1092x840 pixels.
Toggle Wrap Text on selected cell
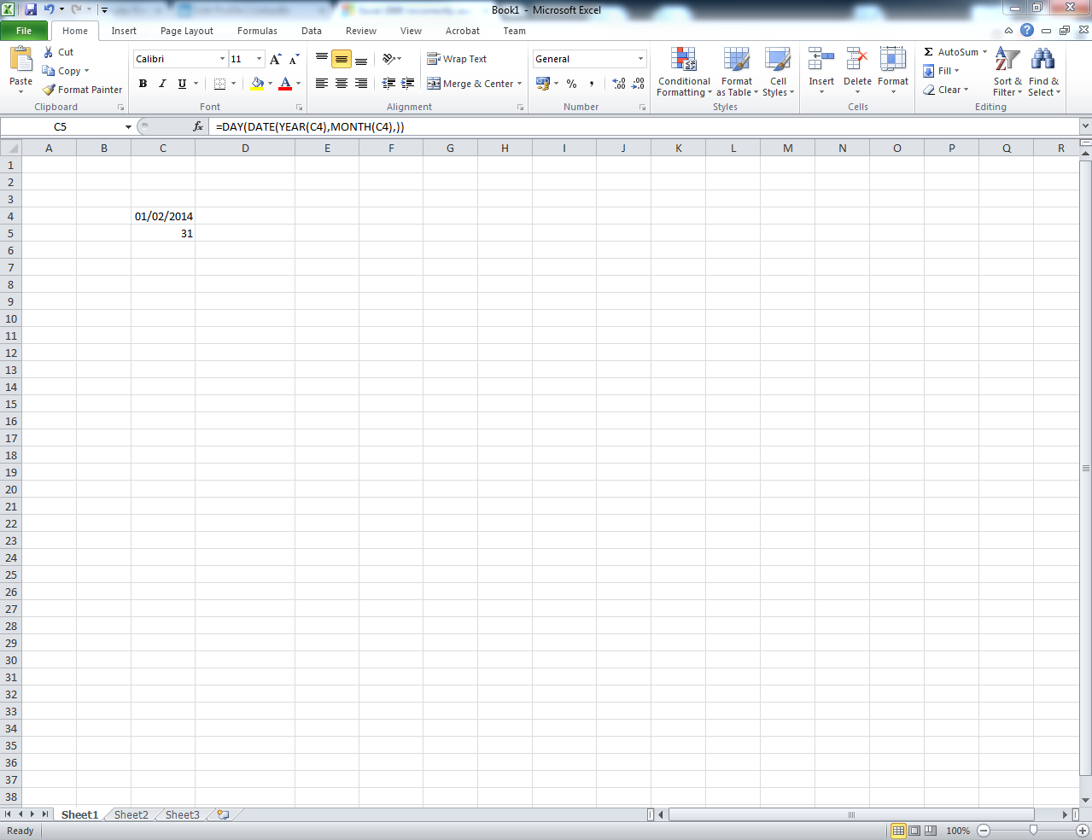click(457, 59)
